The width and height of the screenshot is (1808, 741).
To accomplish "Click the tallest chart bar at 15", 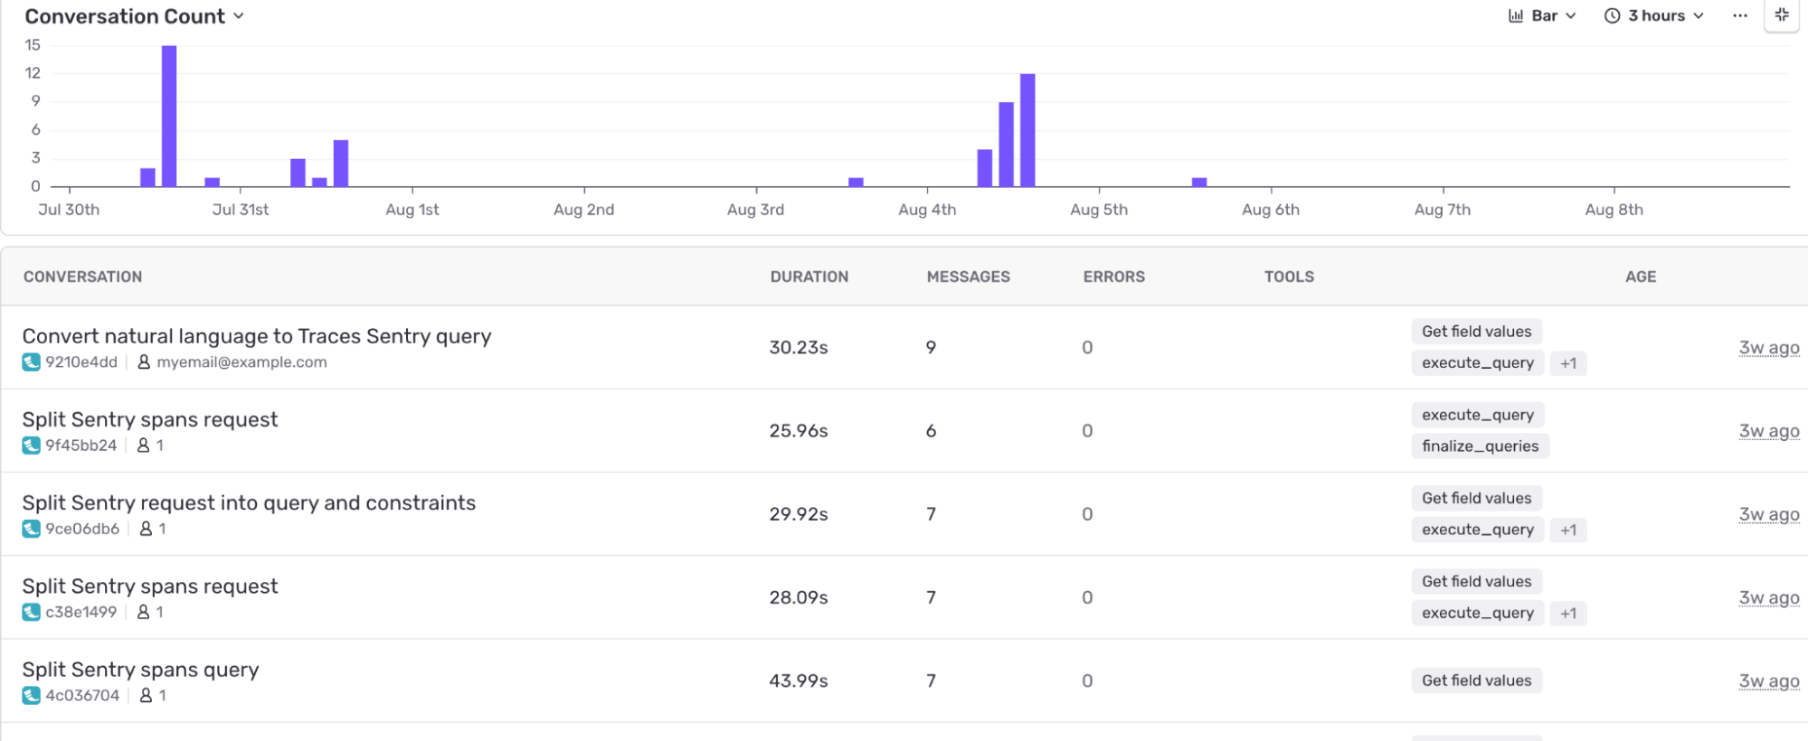I will 169,116.
